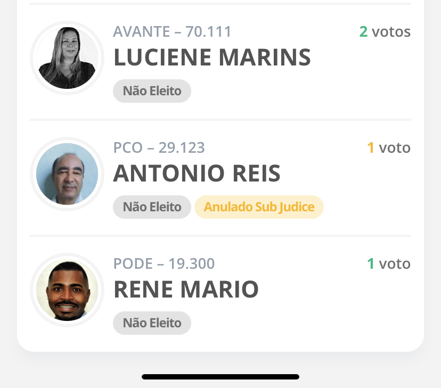Viewport: 441px width, 388px height.
Task: Select Rene Mario's candidate photo
Action: point(67,290)
